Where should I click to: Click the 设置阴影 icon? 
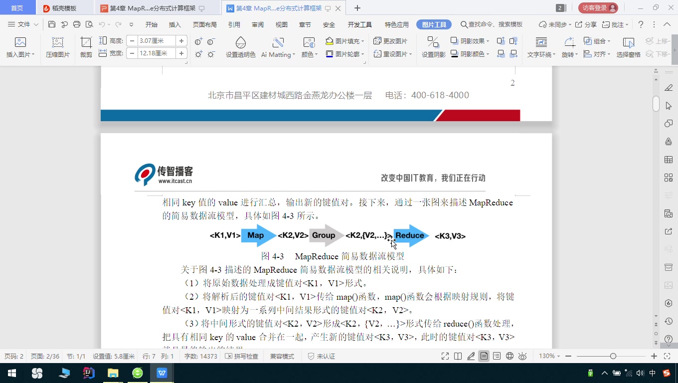433,47
